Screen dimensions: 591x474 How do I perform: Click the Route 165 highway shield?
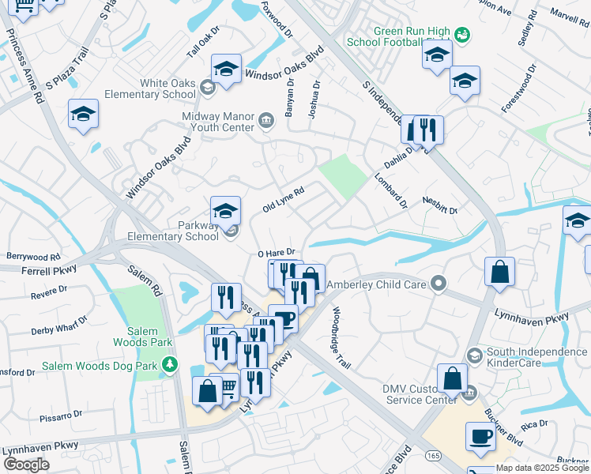(433, 456)
